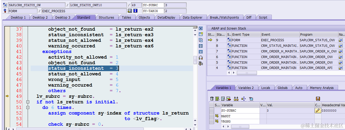345x130 pixels.
Task: Collapse the code block at line 50
Action: click(27, 102)
